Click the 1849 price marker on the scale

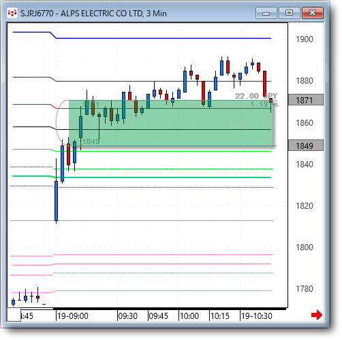[306, 146]
